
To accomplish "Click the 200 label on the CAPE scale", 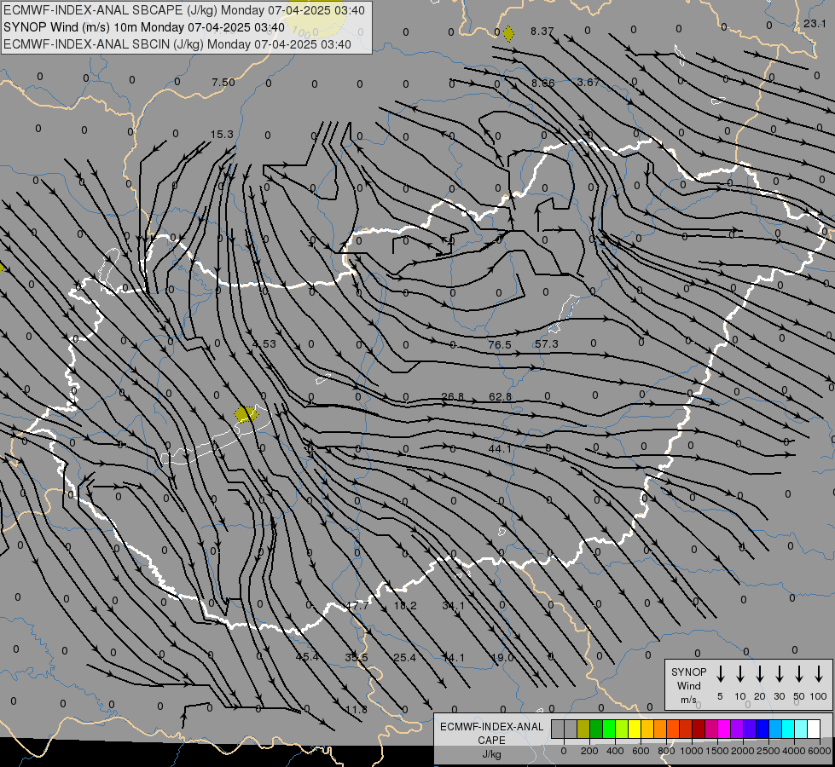I will (589, 751).
